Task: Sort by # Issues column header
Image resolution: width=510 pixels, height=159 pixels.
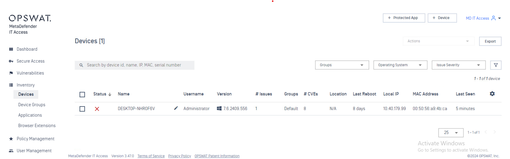Action: tap(264, 94)
